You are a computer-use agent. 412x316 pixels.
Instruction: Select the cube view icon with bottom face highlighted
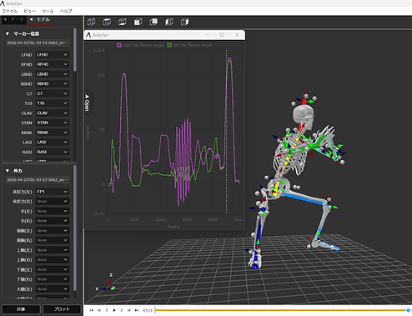tap(123, 22)
